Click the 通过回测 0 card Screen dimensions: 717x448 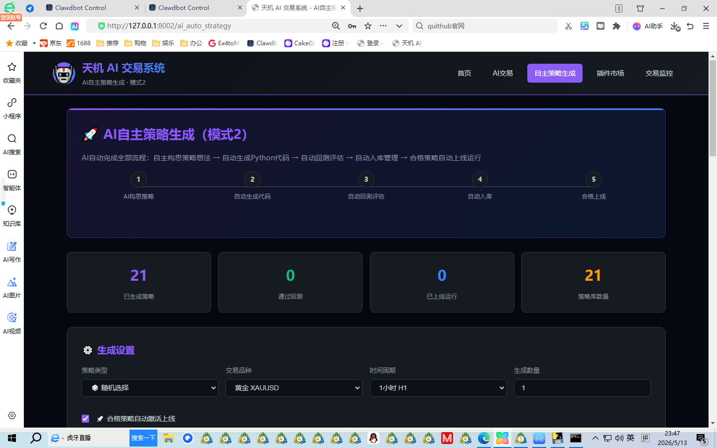290,282
